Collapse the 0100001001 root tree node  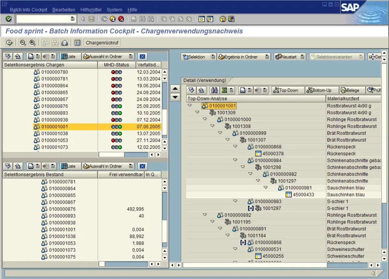click(x=190, y=106)
